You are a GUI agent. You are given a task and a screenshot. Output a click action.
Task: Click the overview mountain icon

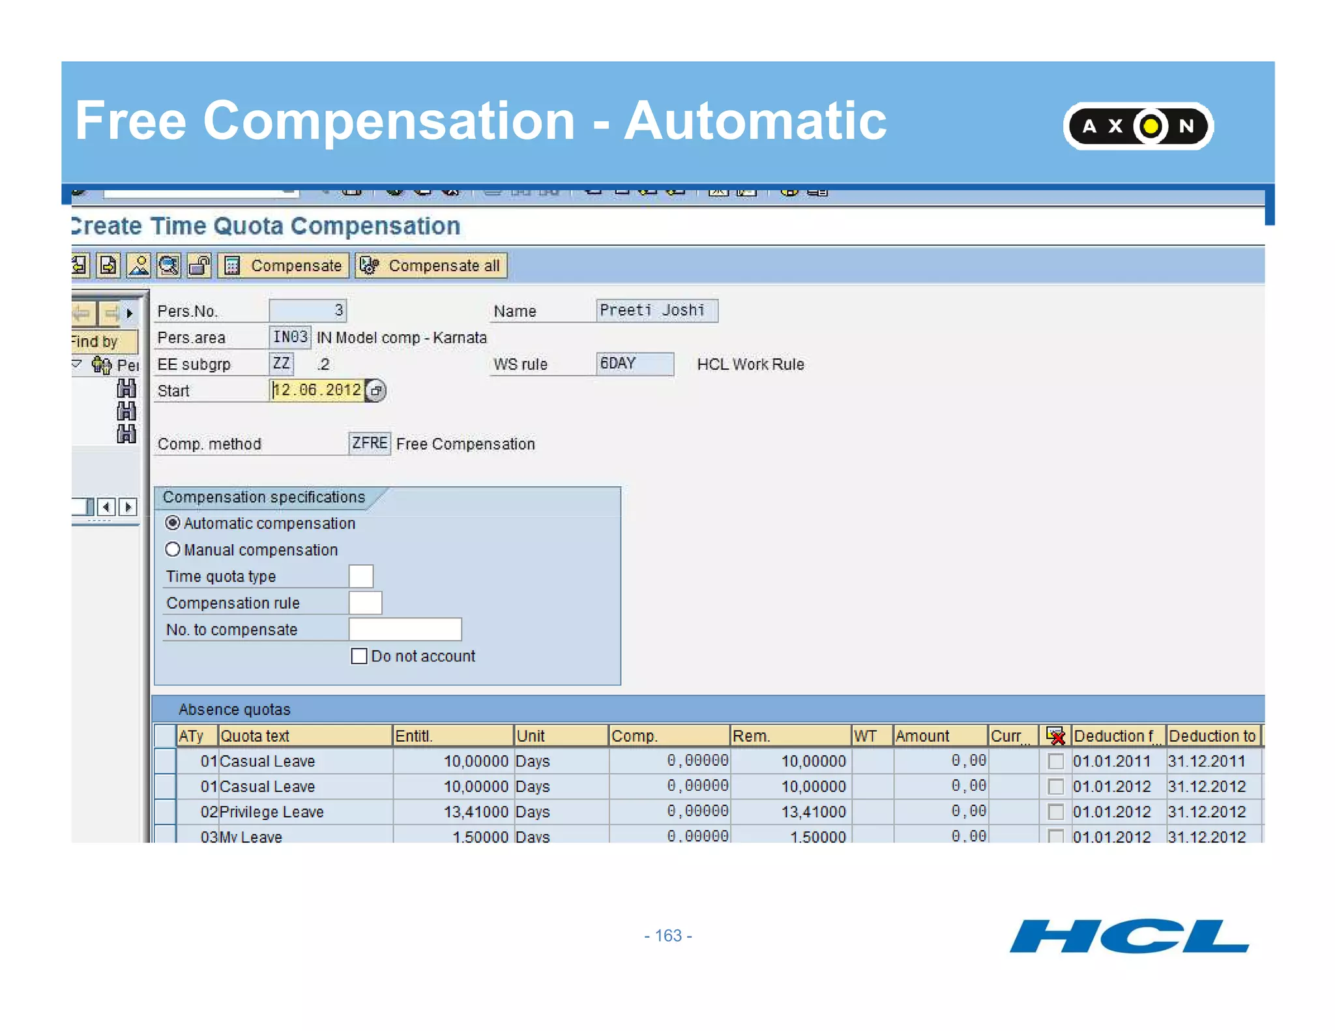pyautogui.click(x=139, y=265)
